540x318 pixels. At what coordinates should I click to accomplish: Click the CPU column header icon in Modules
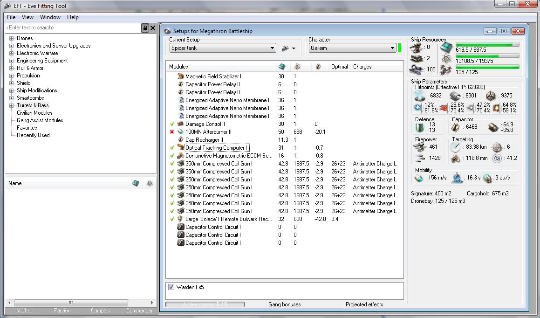point(282,67)
